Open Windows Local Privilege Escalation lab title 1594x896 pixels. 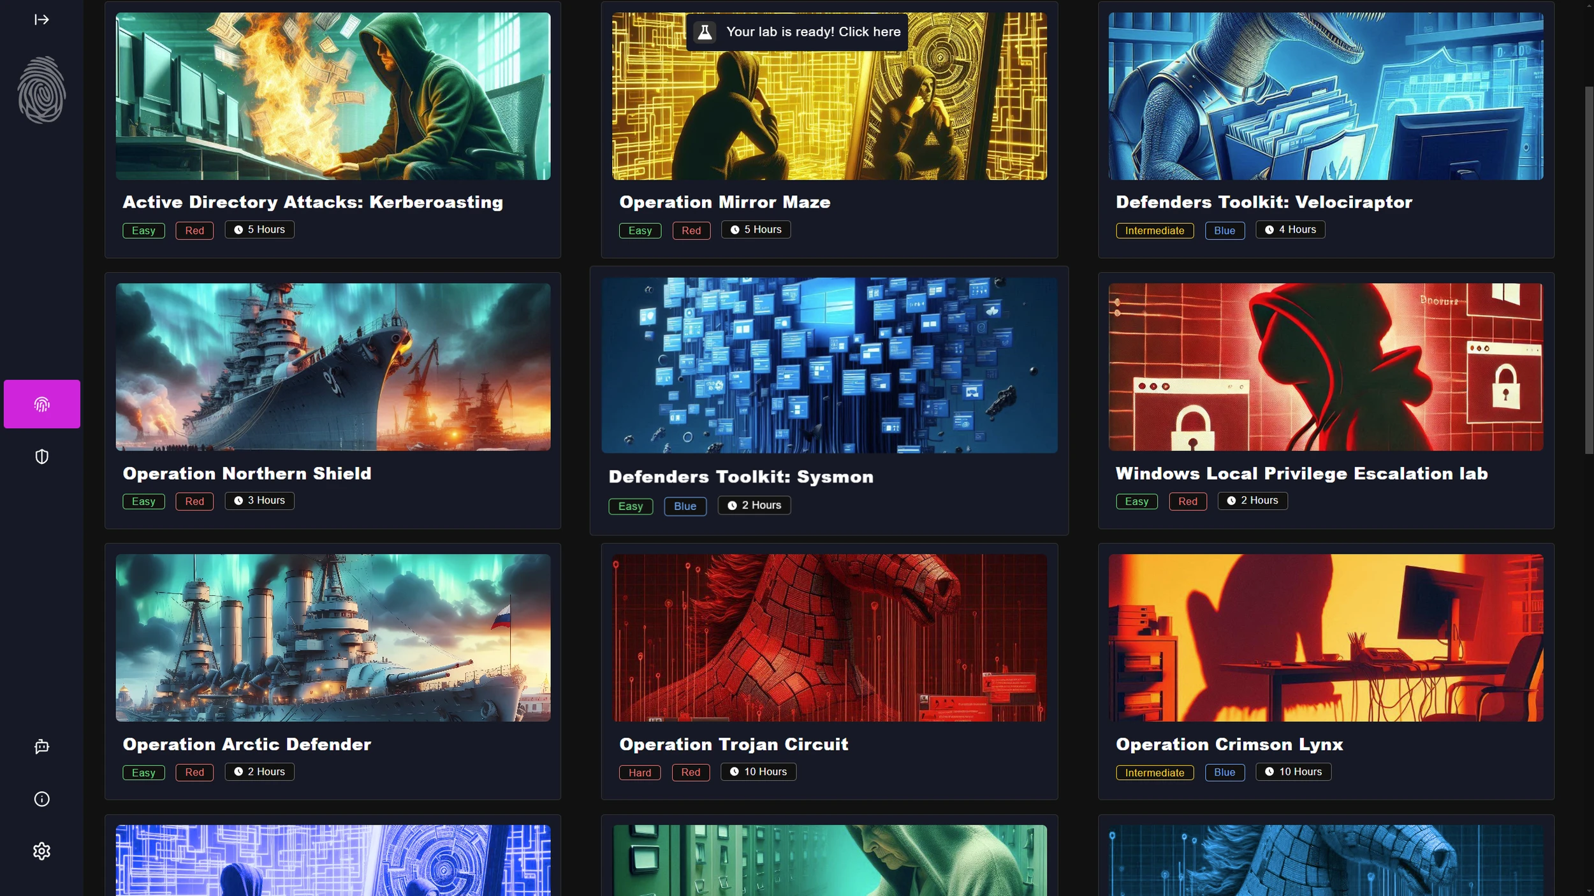coord(1301,473)
